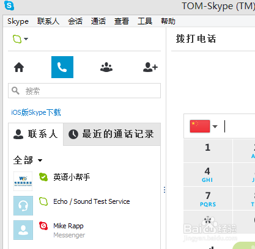This screenshot has width=255, height=249.
Task: Click the green status icon of 英语小帮手
Action: pos(43,177)
